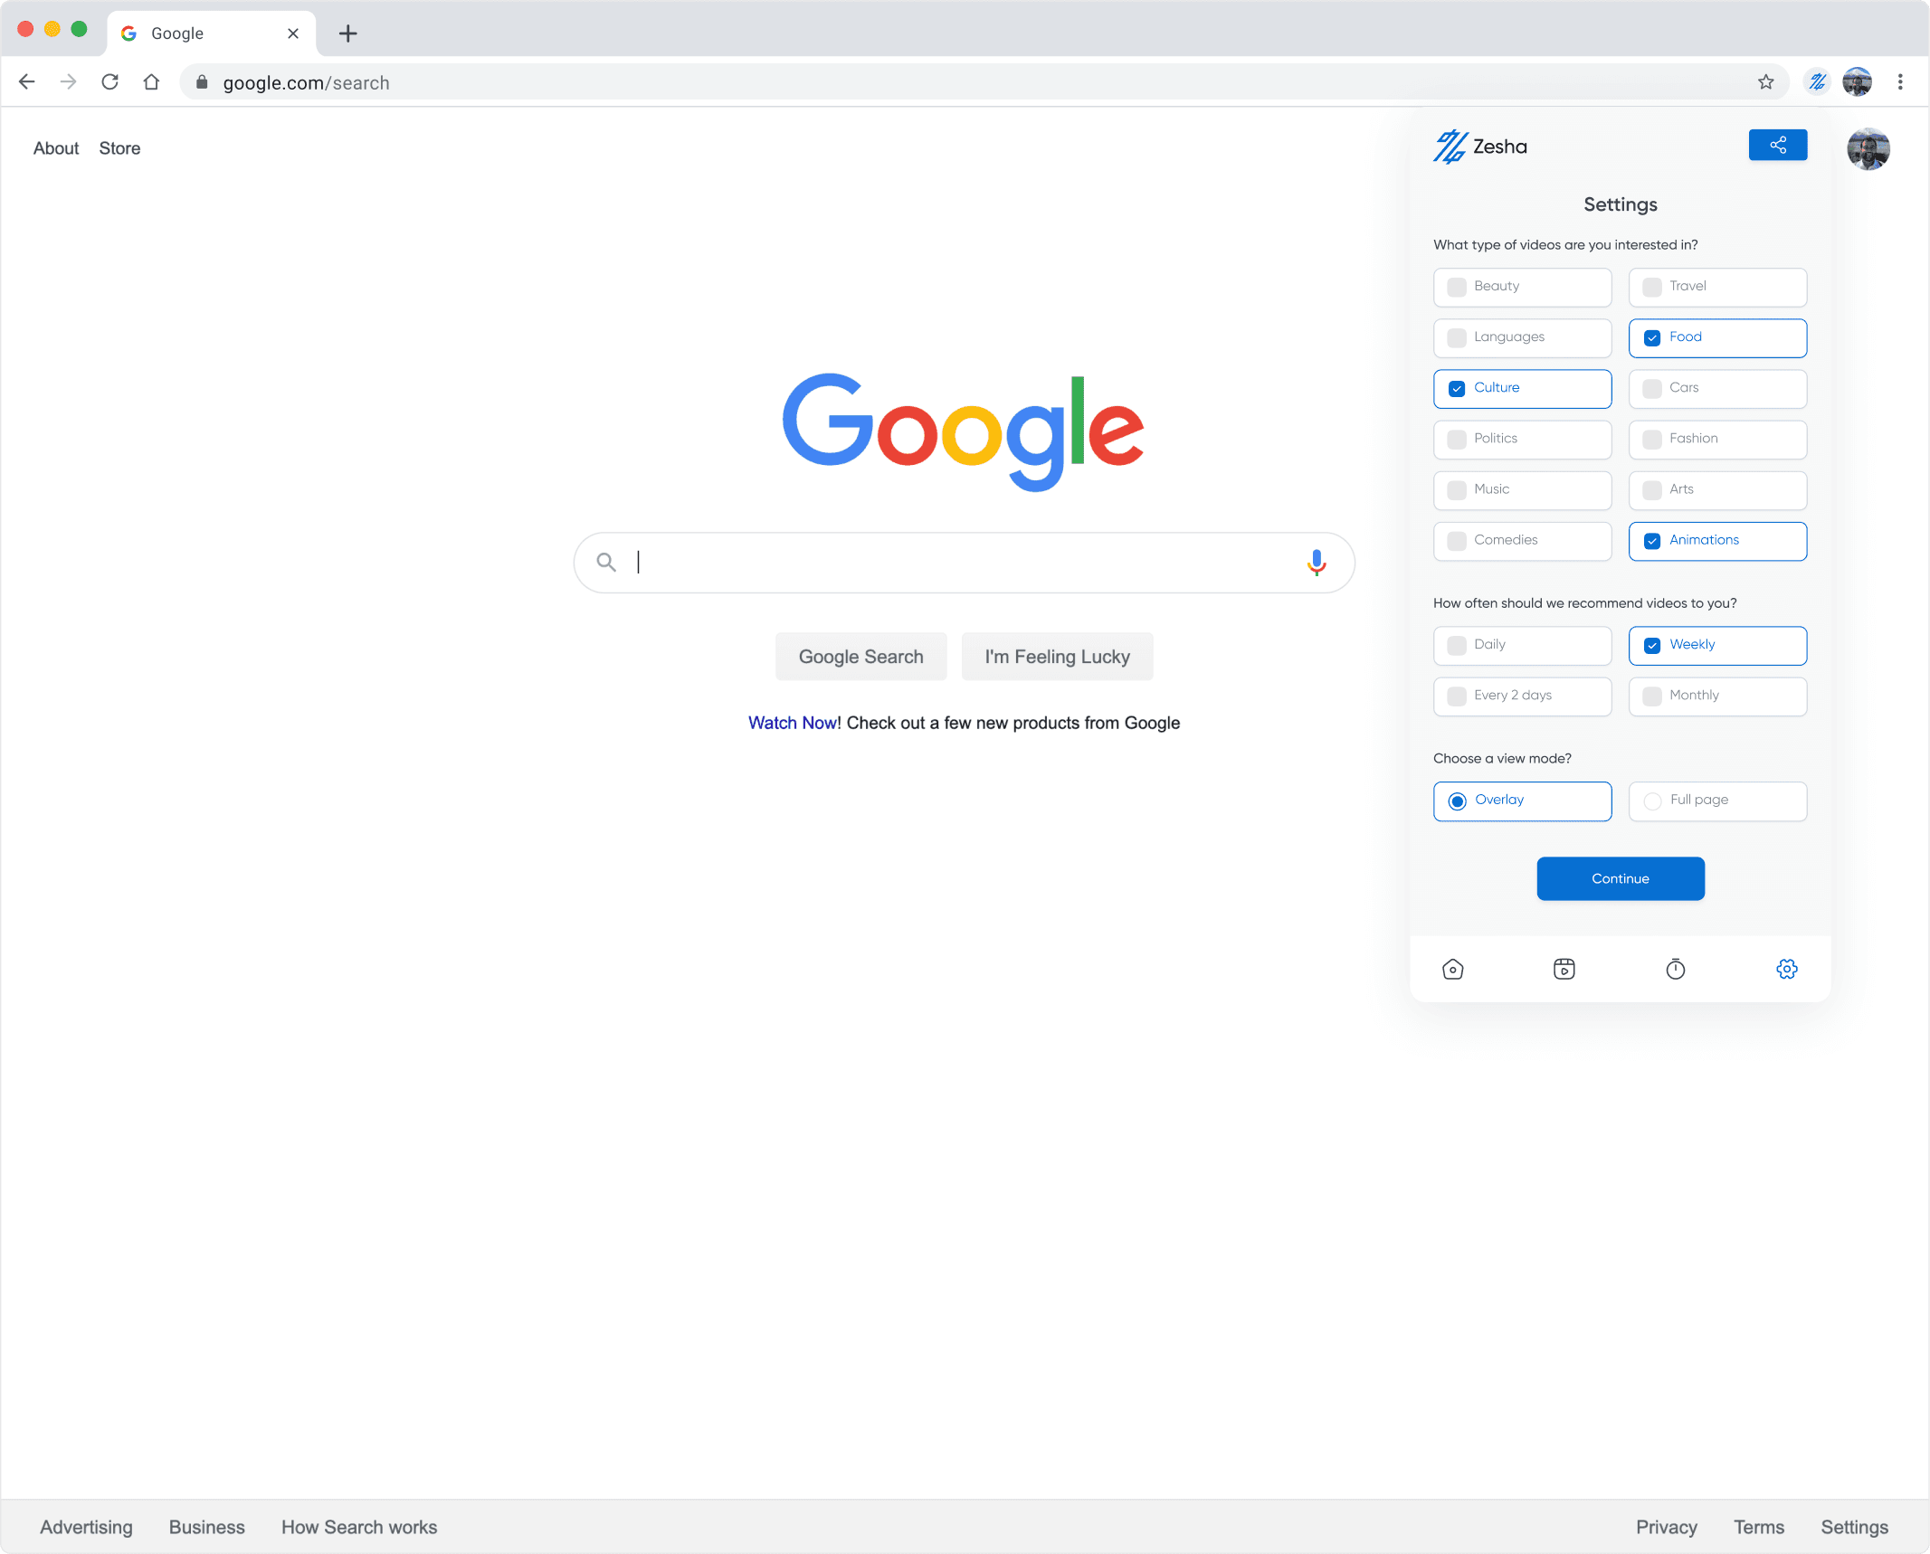
Task: Check the Politics video category
Action: (x=1522, y=439)
